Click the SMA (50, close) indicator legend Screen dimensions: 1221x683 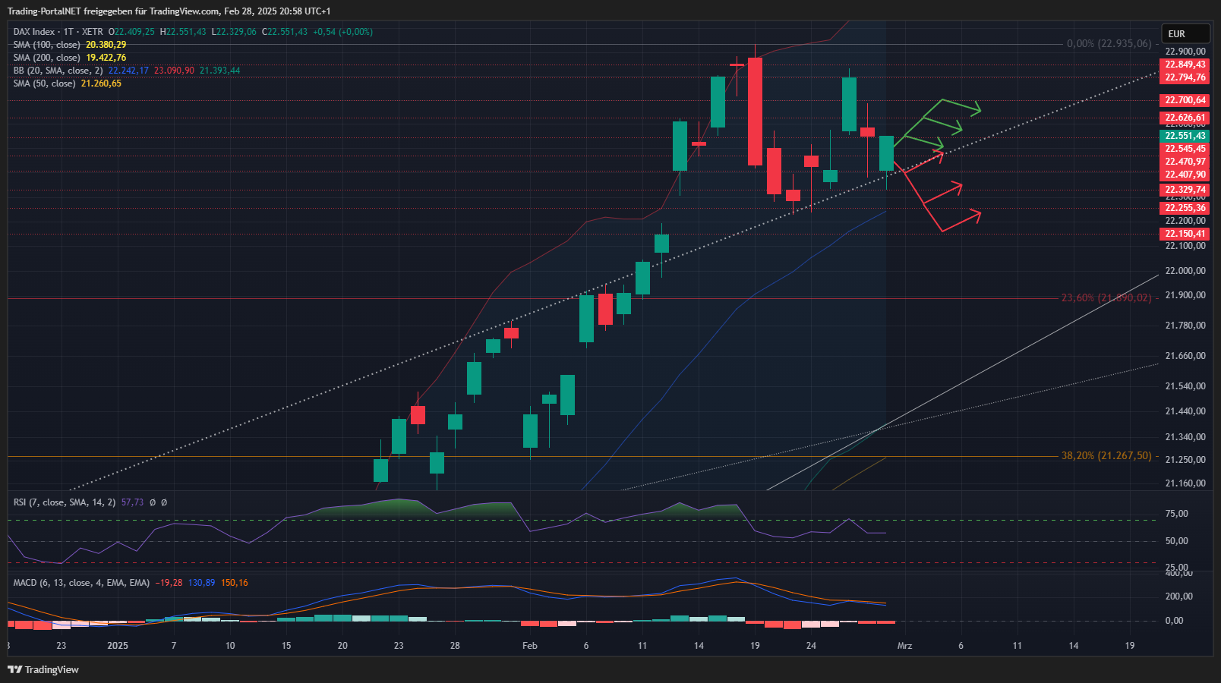44,83
